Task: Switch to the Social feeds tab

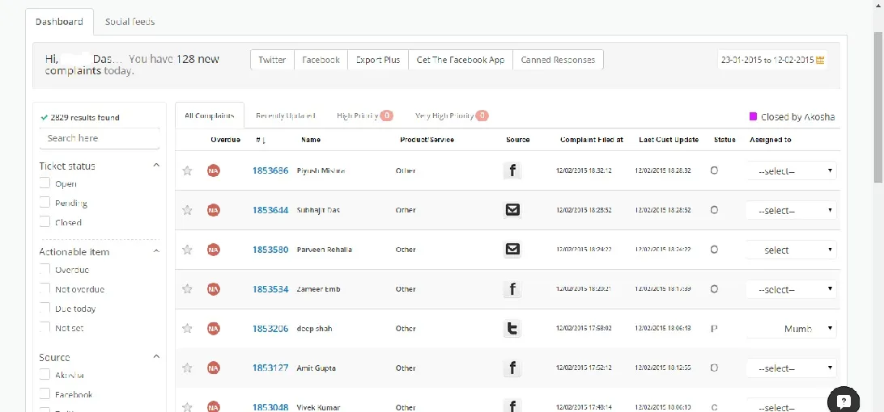Action: click(130, 22)
